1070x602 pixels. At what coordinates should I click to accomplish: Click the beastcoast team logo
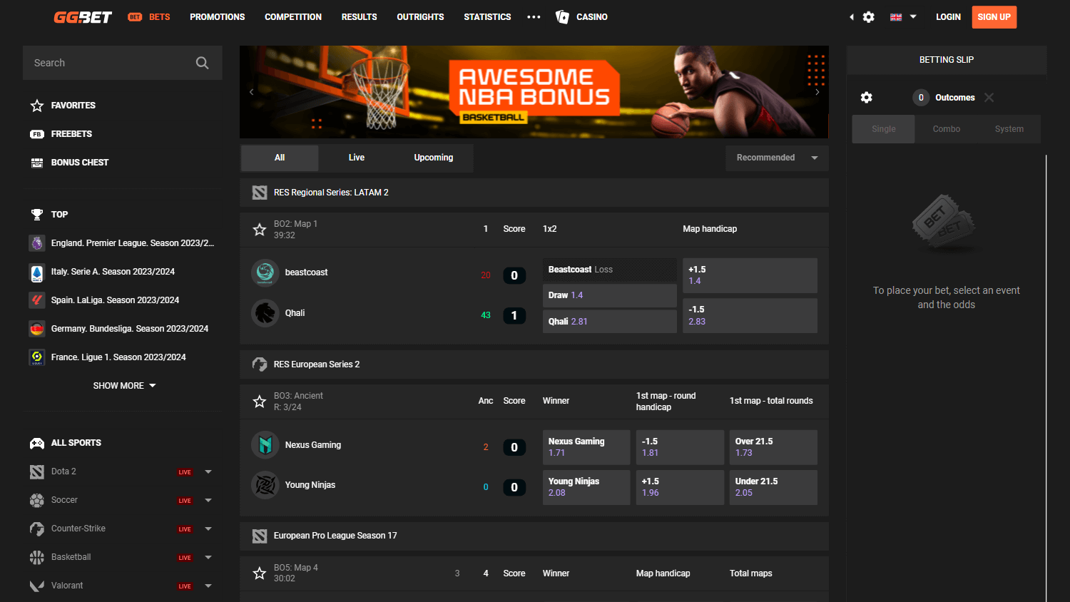click(265, 272)
